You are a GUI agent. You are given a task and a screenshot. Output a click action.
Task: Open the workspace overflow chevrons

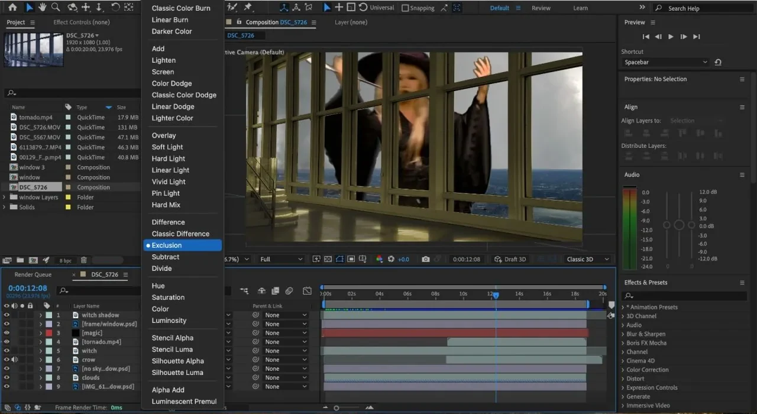pyautogui.click(x=642, y=8)
